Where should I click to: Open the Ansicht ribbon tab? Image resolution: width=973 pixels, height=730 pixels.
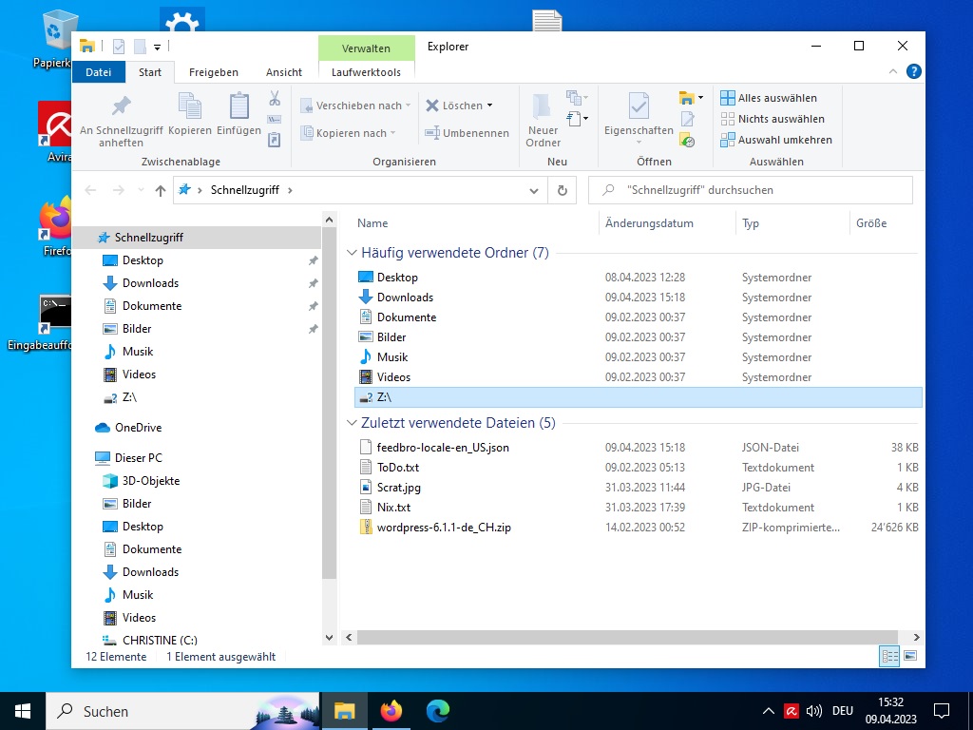pyautogui.click(x=283, y=72)
